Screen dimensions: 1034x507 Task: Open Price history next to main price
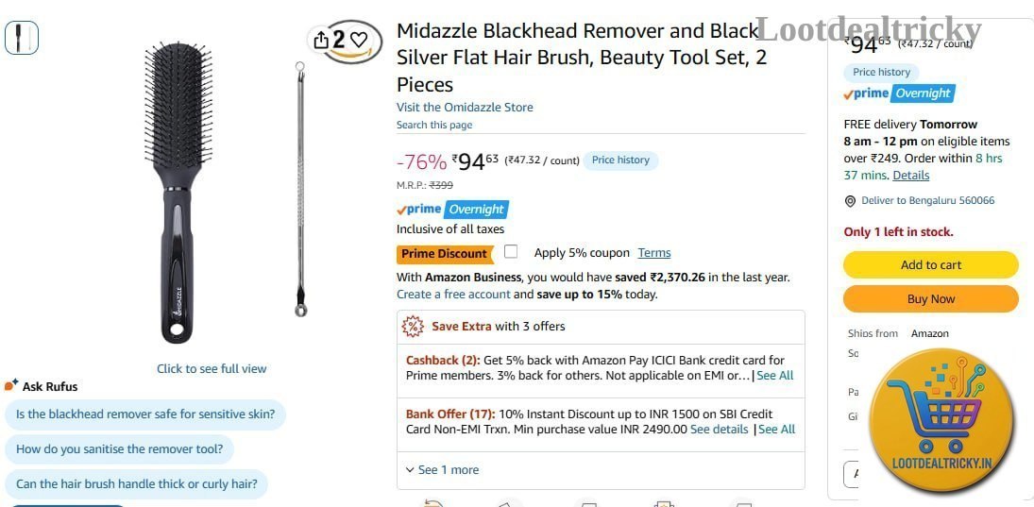(x=620, y=161)
